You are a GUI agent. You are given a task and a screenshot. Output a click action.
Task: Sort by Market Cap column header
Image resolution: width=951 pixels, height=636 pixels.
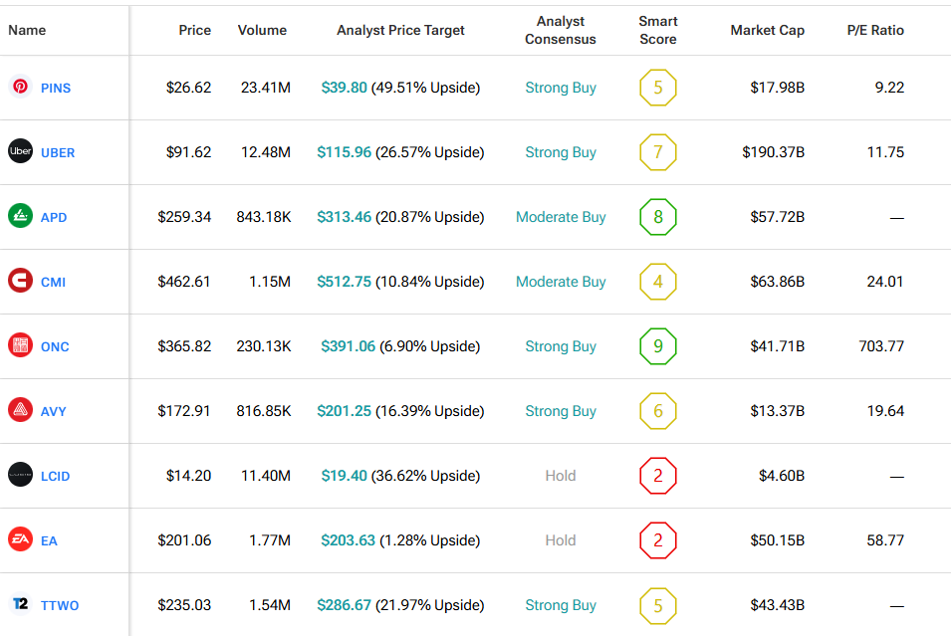[767, 30]
